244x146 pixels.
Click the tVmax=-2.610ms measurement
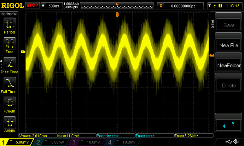tap(38, 136)
